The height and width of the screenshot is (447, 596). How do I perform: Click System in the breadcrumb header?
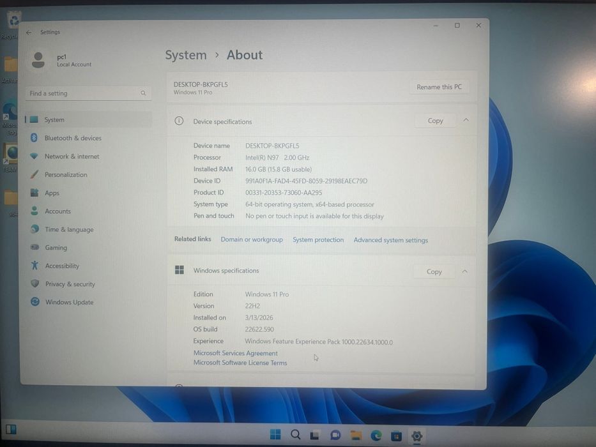tap(186, 55)
